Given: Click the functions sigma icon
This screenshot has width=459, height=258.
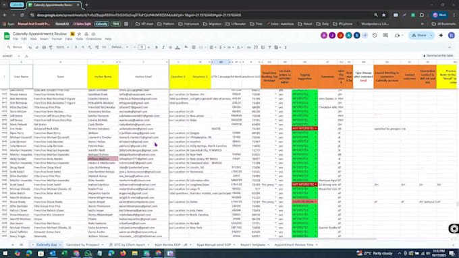Looking at the screenshot, I should coord(286,47).
